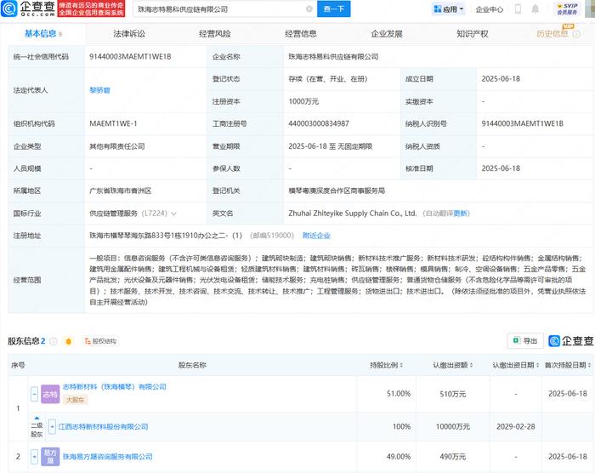Screen dimensions: 595x473
Task: Click the 志特 shareholder logo thumbnail
Action: click(50, 394)
